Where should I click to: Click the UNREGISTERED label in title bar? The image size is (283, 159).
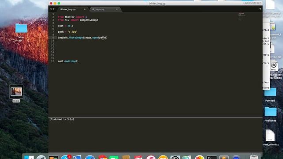click(252, 3)
